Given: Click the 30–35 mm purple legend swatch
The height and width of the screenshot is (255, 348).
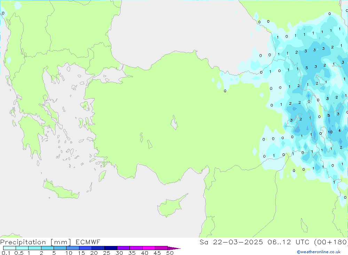Looking at the screenshot, I should click(123, 248).
